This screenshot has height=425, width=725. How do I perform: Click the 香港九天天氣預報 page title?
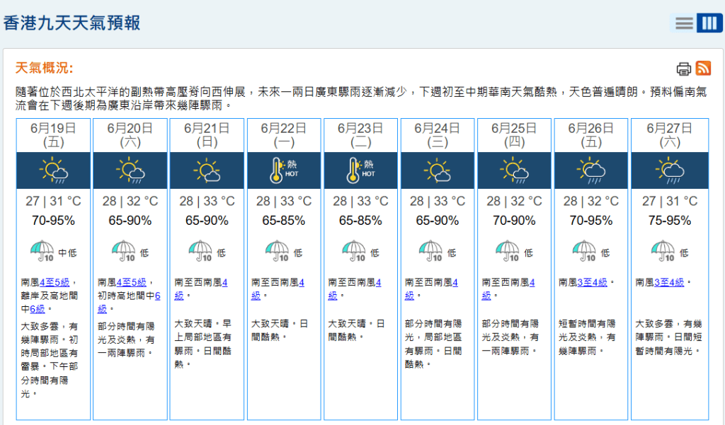click(x=72, y=23)
